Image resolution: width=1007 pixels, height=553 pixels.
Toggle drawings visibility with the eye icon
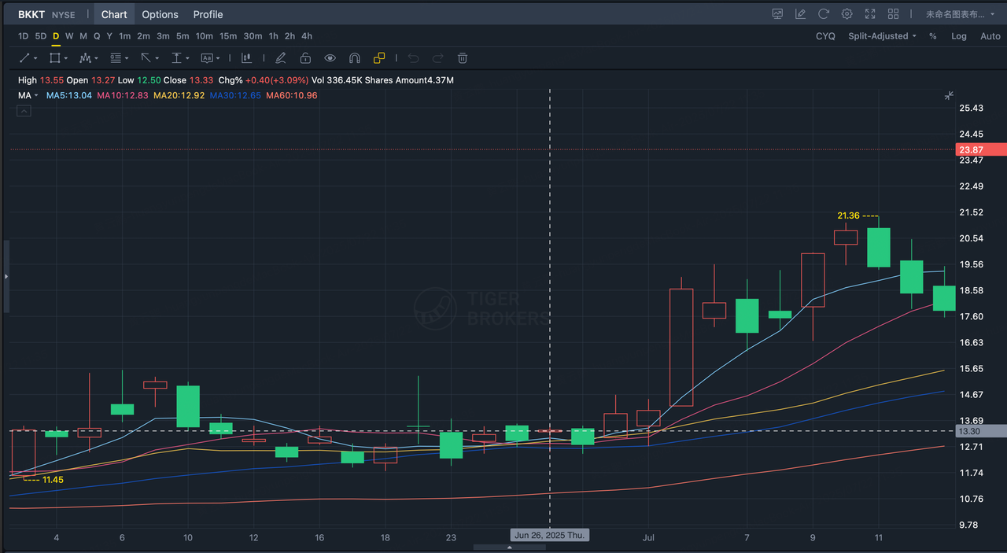(330, 57)
